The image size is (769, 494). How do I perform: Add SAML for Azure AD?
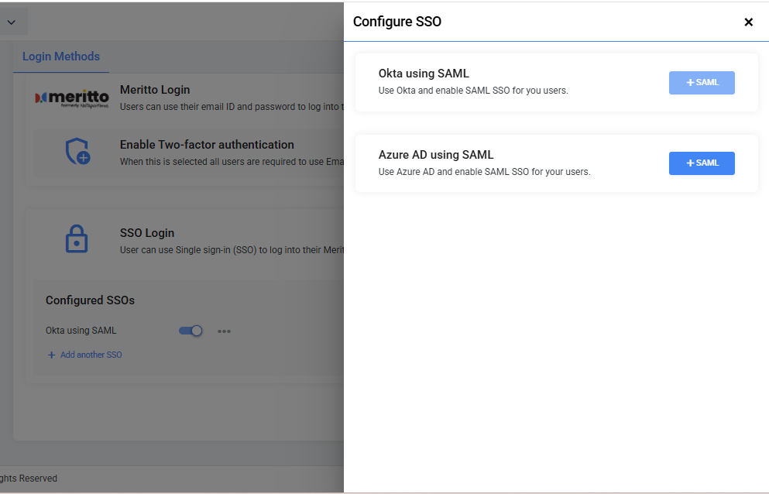(x=701, y=163)
